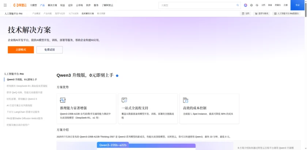Viewport: 307px width, 150px height.
Task: Click the 推理能力显著增强 card title
Action: pos(73,108)
